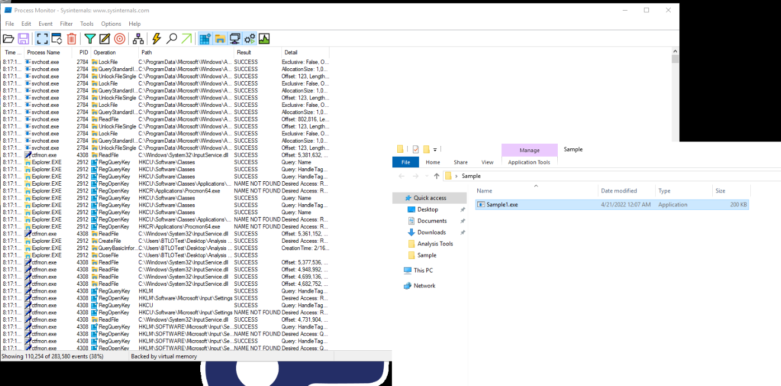781x386 pixels.
Task: Click the Jump To green arrow icon
Action: [x=186, y=39]
